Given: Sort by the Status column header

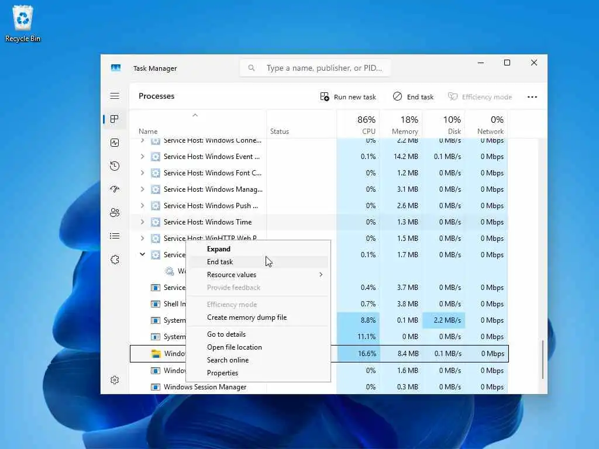Looking at the screenshot, I should coord(301,125).
